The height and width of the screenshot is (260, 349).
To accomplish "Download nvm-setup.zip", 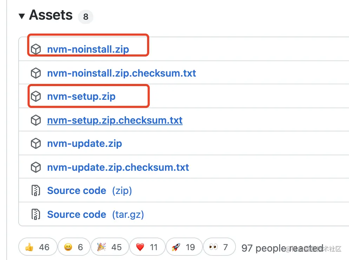I will pos(81,97).
